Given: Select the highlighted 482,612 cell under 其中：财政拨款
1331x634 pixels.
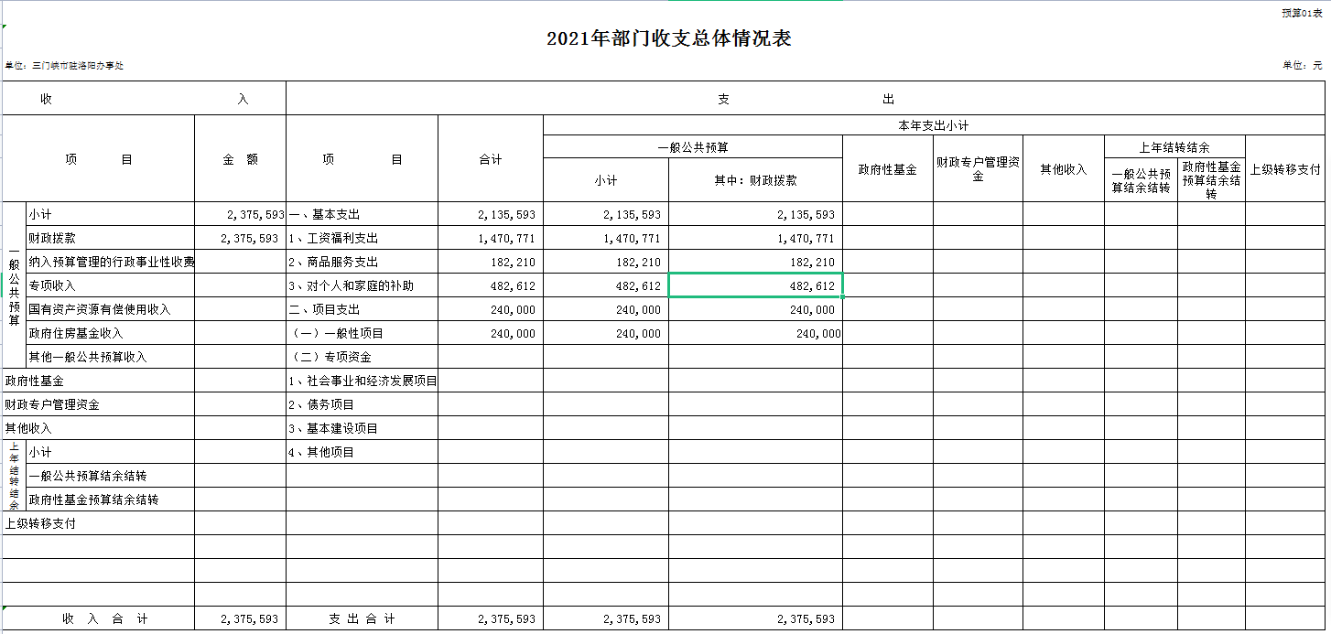Looking at the screenshot, I should [755, 285].
